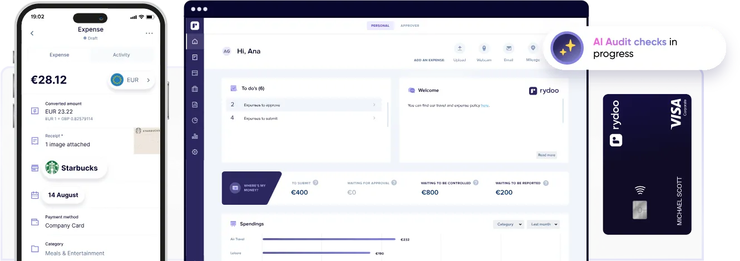Open the settings gear in the sidebar
740x261 pixels.
195,152
